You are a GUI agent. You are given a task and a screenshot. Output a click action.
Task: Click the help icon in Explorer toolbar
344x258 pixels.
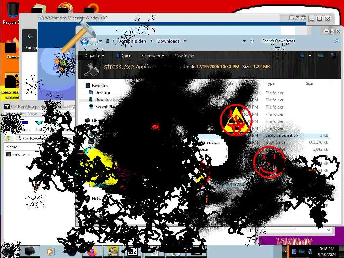click(333, 56)
